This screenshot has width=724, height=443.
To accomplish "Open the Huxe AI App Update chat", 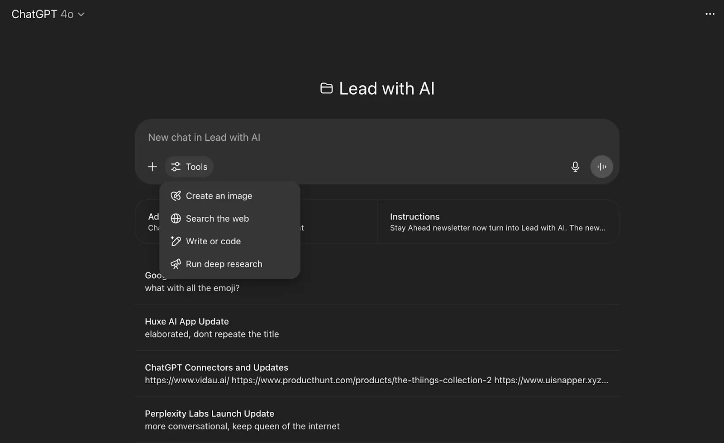I will pos(376,328).
